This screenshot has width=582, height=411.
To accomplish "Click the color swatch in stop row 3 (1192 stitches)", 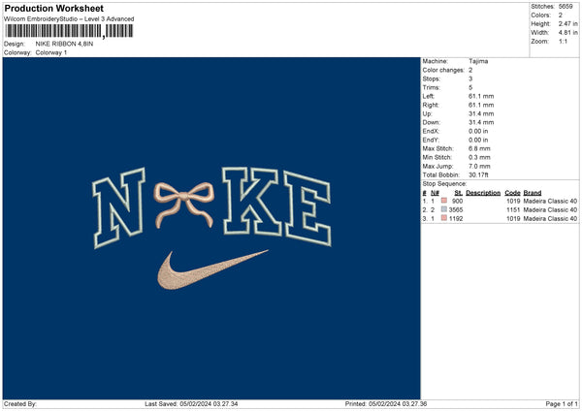I will [444, 218].
